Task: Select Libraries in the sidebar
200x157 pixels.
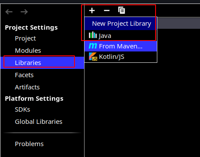Action: tap(42, 63)
